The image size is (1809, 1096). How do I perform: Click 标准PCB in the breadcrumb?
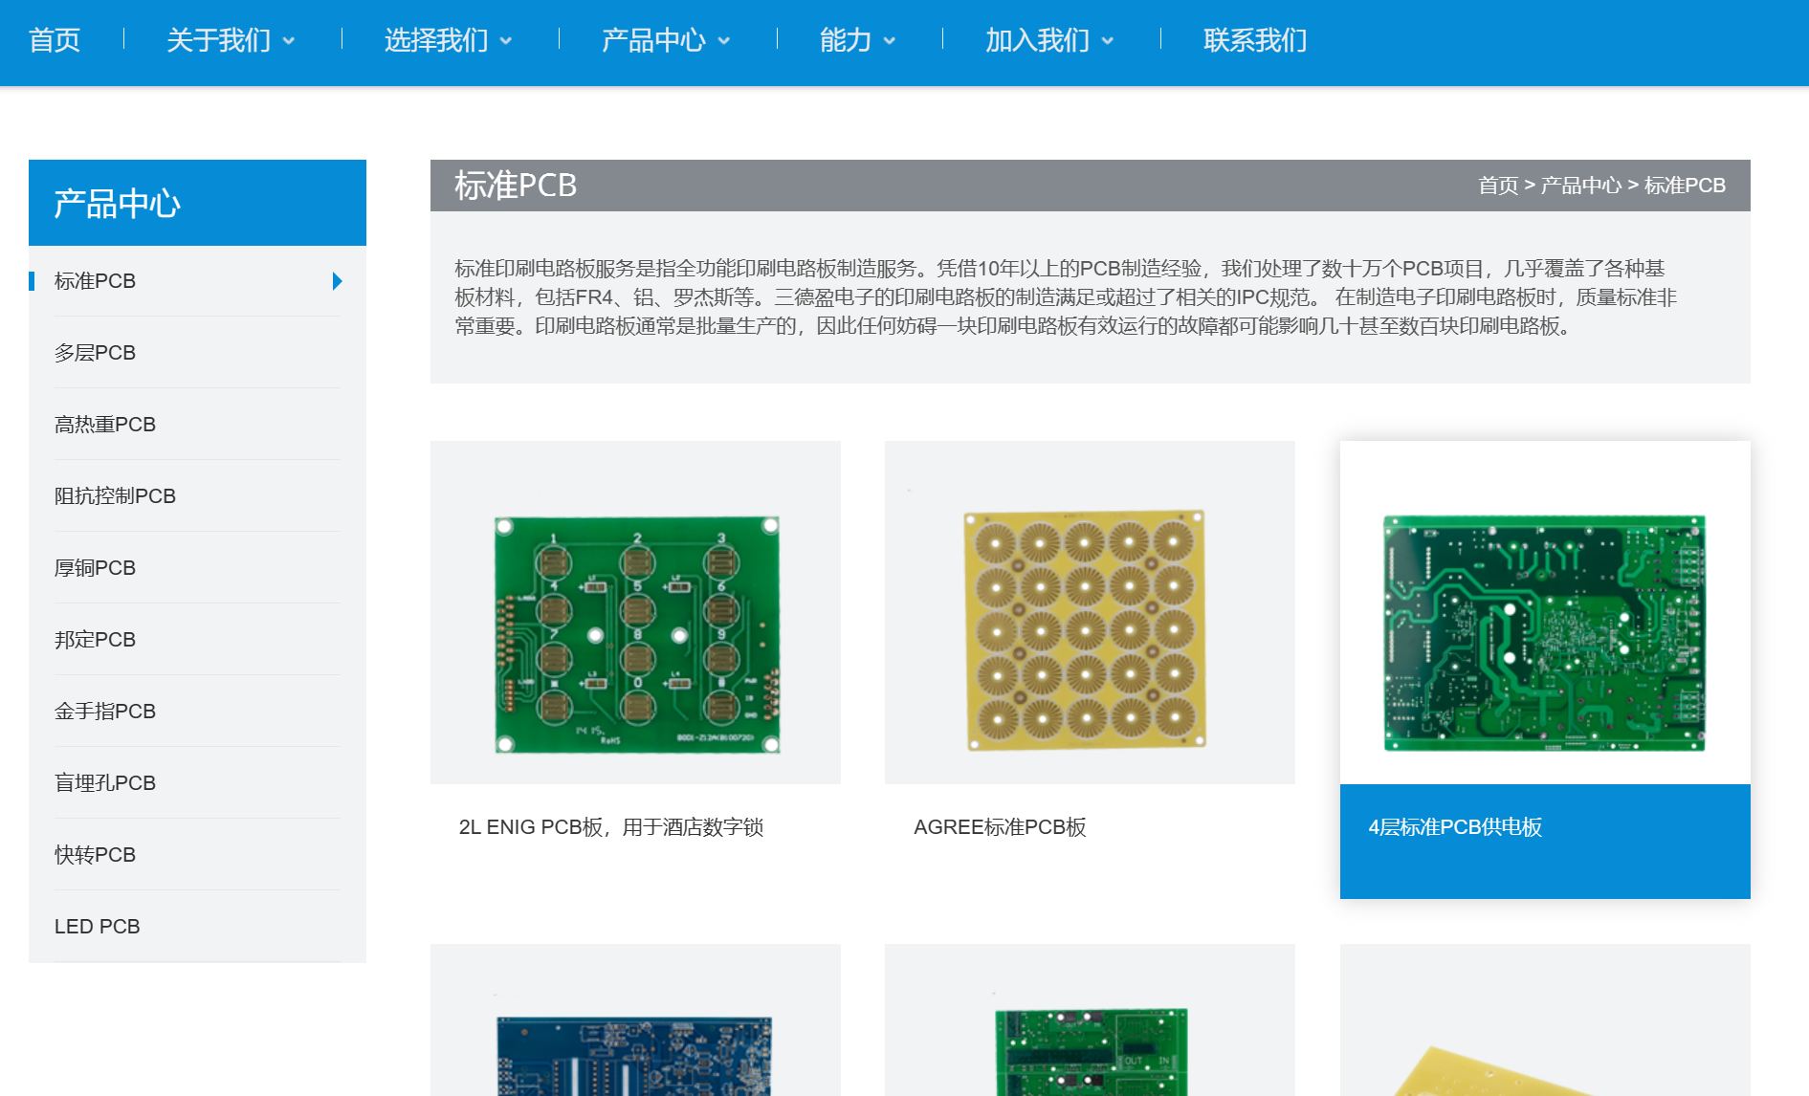[x=1685, y=186]
